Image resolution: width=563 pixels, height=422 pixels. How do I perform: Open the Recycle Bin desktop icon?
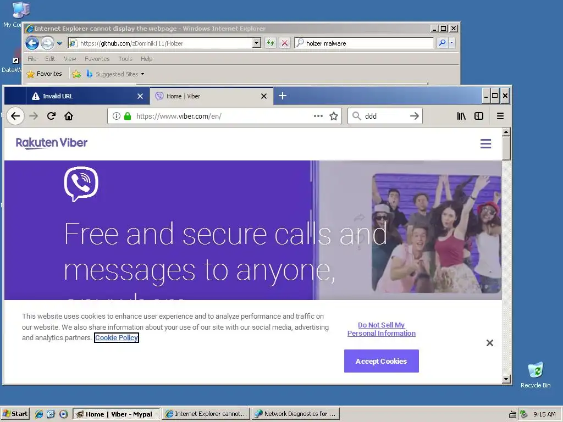tap(536, 375)
